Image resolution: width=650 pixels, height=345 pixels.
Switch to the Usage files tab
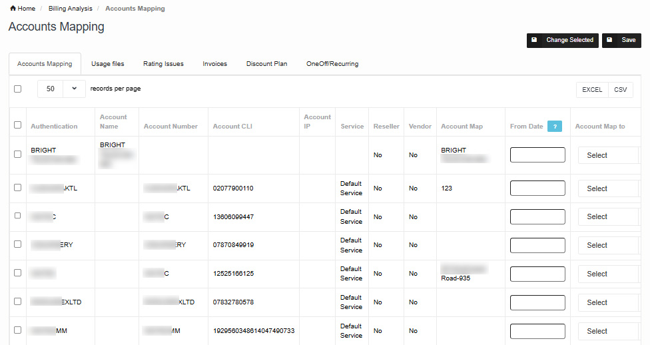107,65
